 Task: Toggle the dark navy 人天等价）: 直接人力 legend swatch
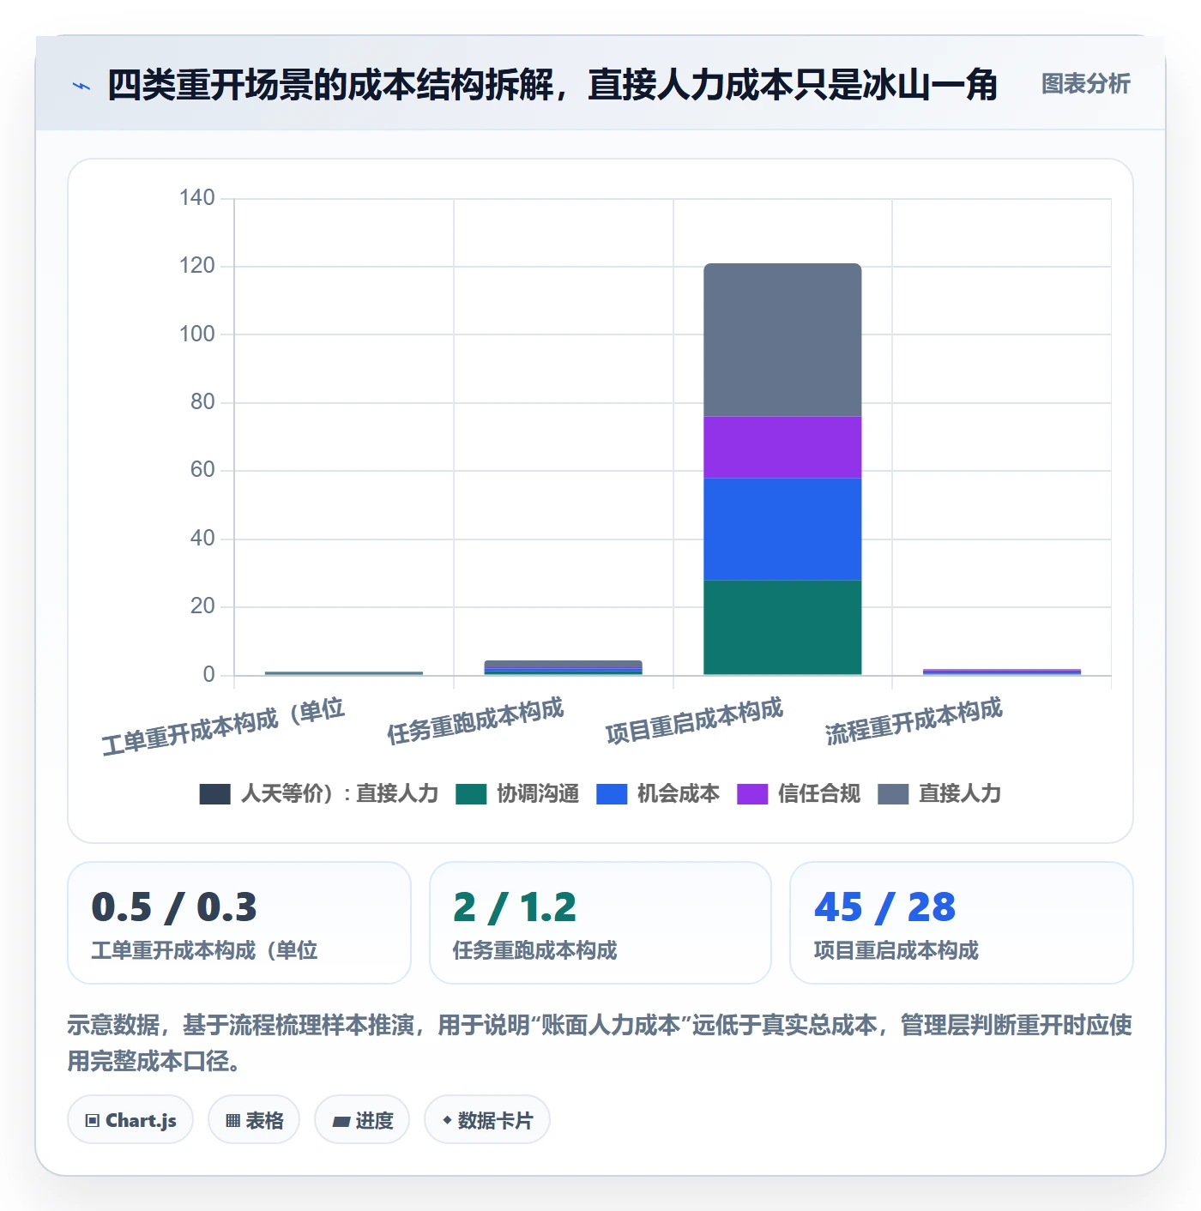(x=214, y=794)
